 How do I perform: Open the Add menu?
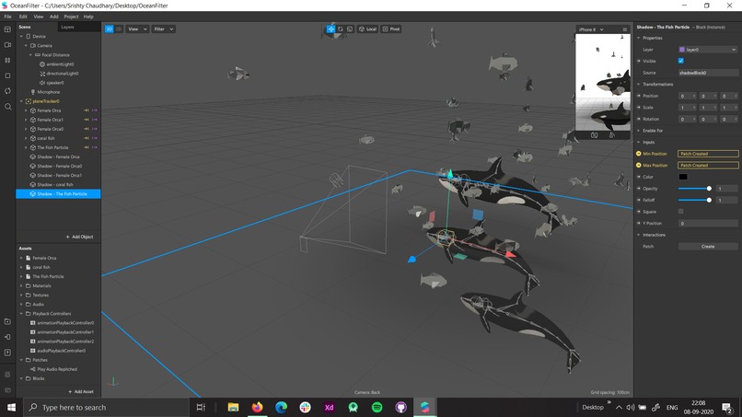54,17
